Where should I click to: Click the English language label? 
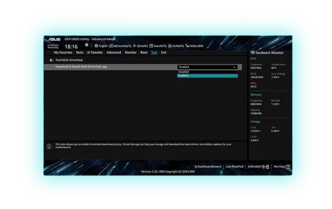(x=103, y=46)
